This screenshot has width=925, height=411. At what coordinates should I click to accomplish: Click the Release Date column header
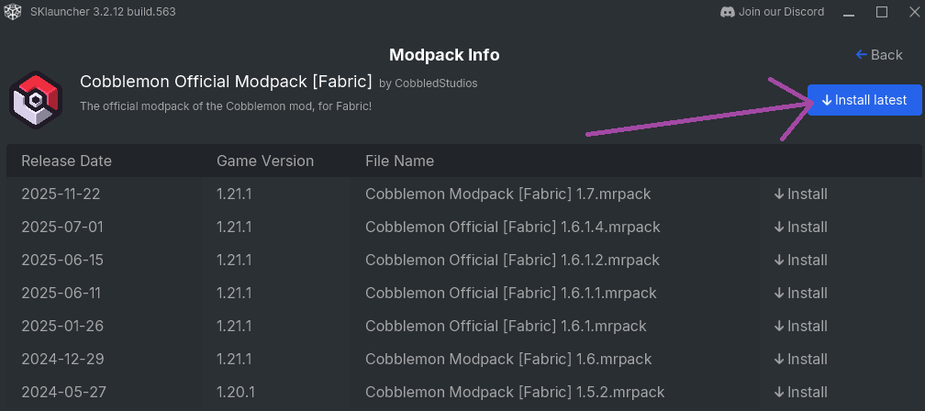[66, 161]
